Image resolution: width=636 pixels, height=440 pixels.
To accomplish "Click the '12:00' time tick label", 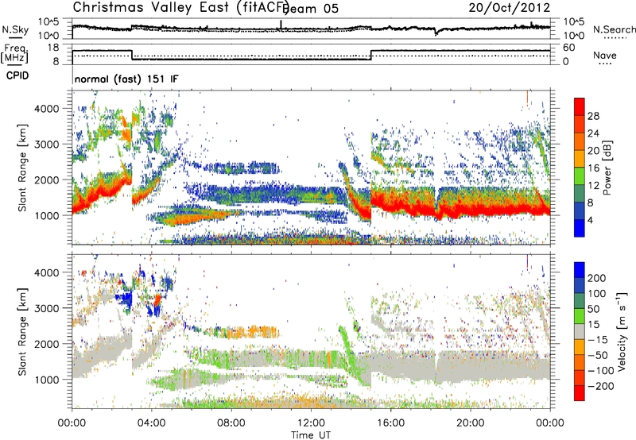I will tap(311, 423).
